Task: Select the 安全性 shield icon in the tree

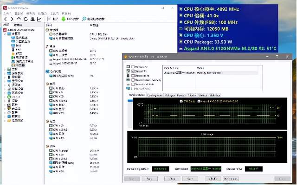Action: pyautogui.click(x=9, y=108)
